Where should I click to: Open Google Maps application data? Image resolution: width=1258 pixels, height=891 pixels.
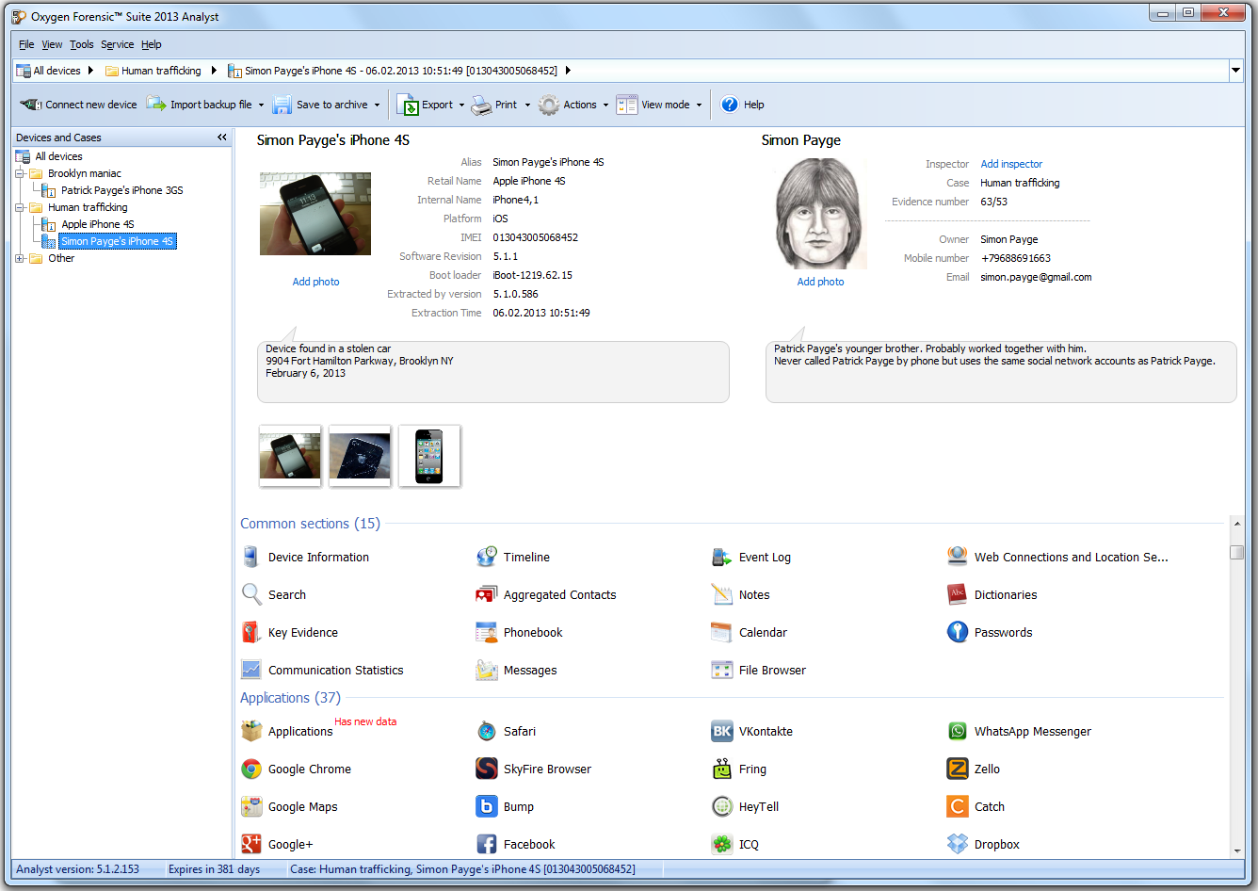point(289,807)
